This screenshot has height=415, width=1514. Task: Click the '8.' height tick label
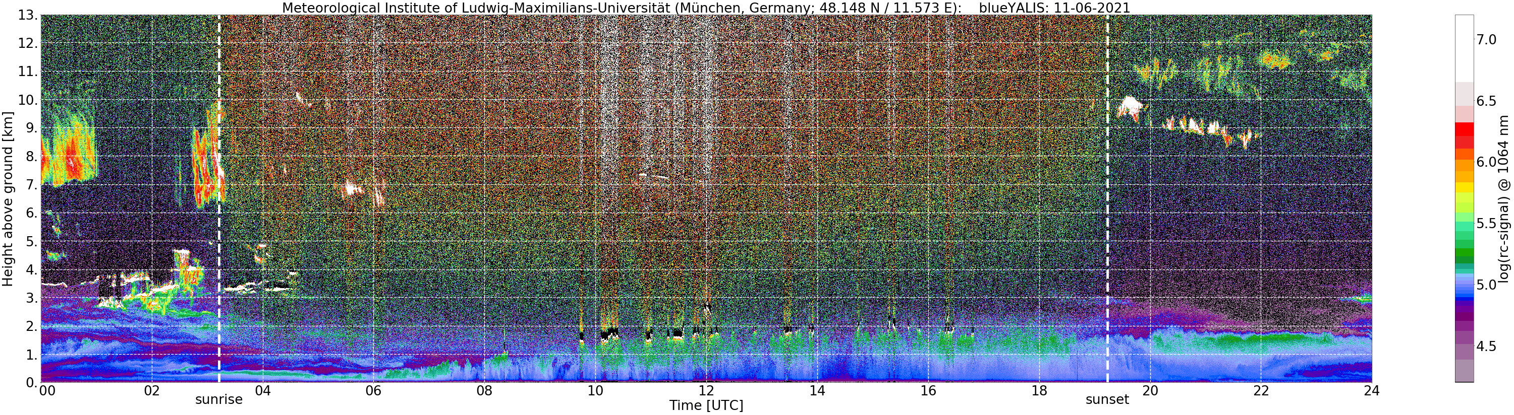click(x=32, y=157)
